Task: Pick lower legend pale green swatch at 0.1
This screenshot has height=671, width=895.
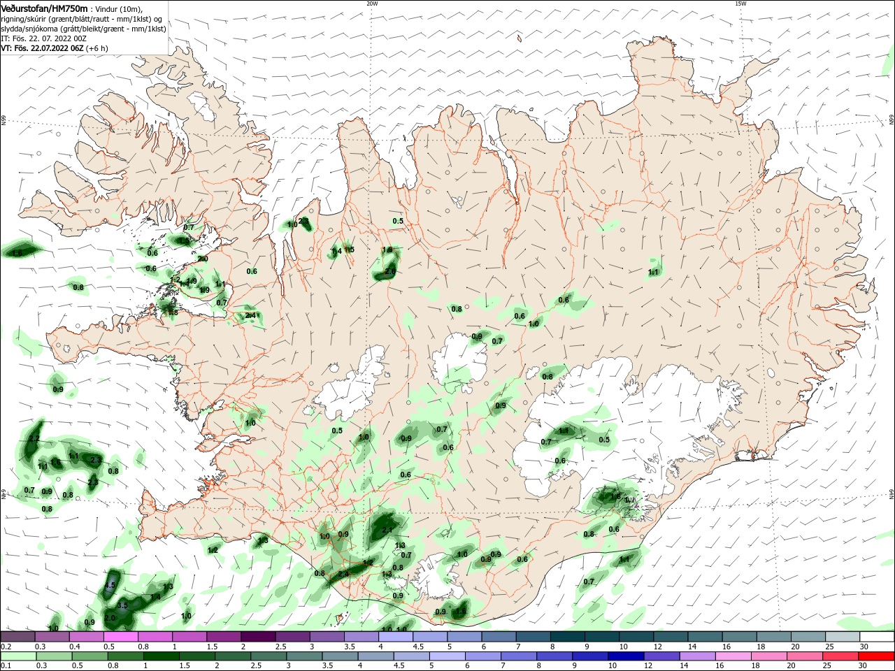Action: [x=17, y=656]
